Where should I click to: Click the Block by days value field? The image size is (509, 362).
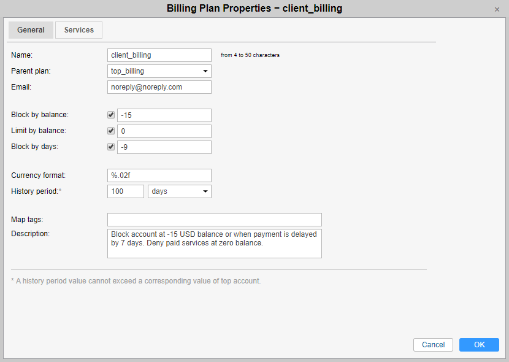point(164,147)
